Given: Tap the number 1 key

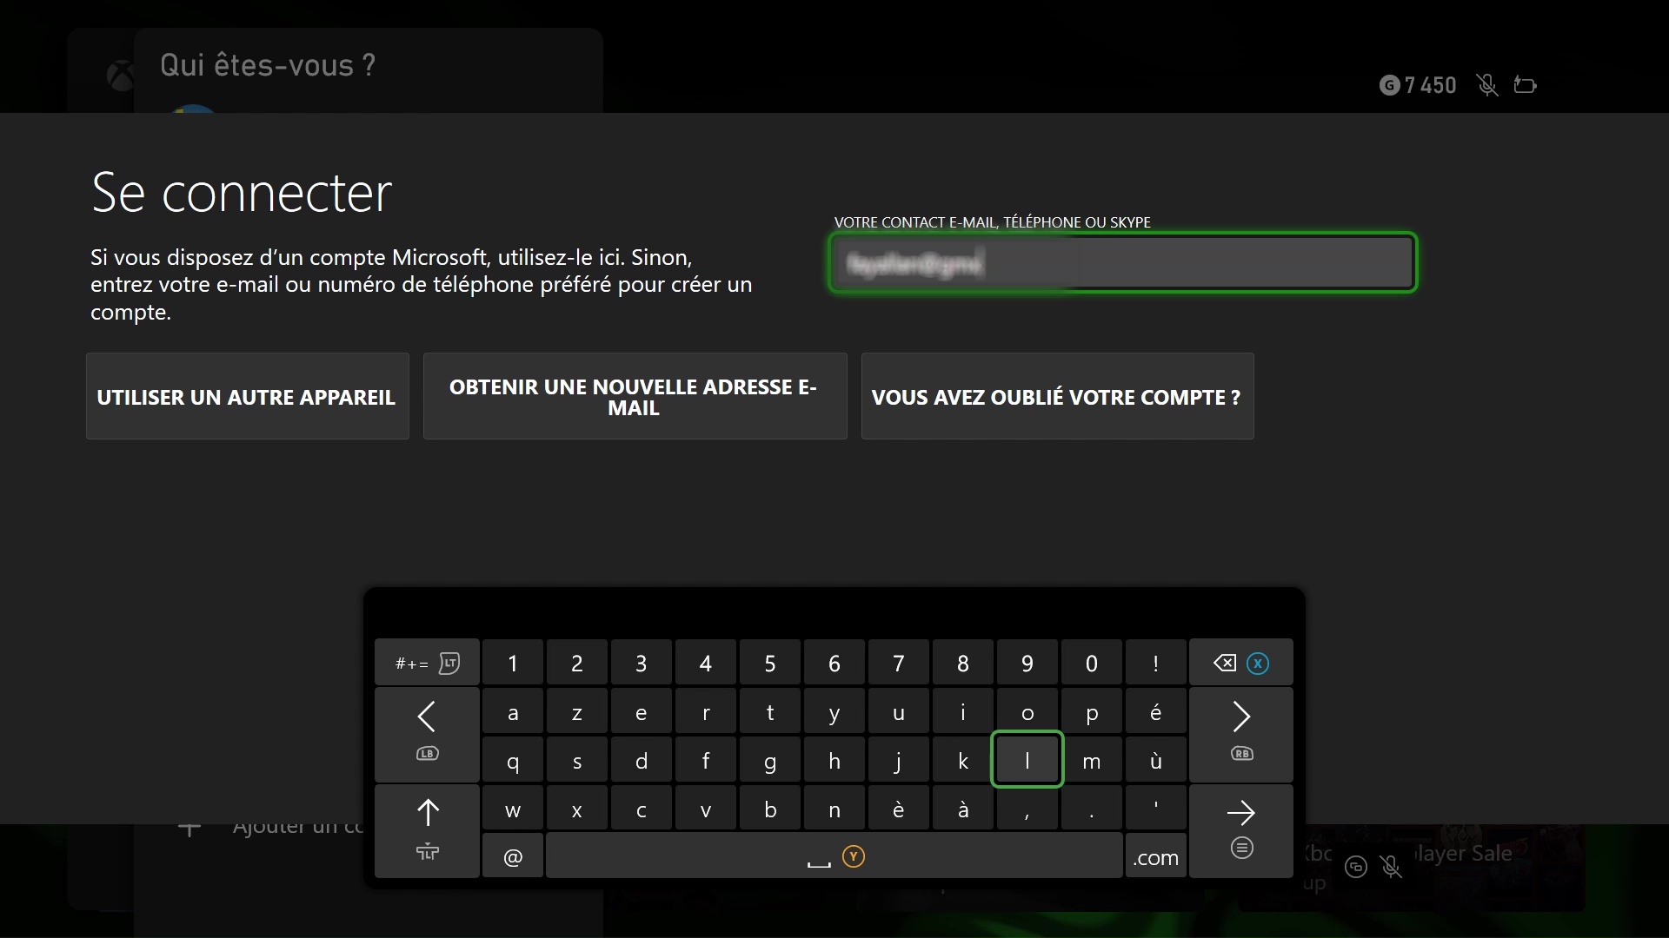Looking at the screenshot, I should point(513,664).
